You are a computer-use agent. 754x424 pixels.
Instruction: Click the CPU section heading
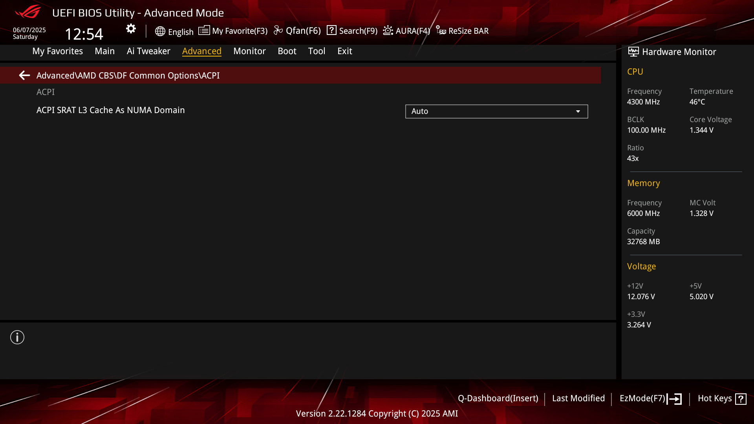tap(635, 71)
